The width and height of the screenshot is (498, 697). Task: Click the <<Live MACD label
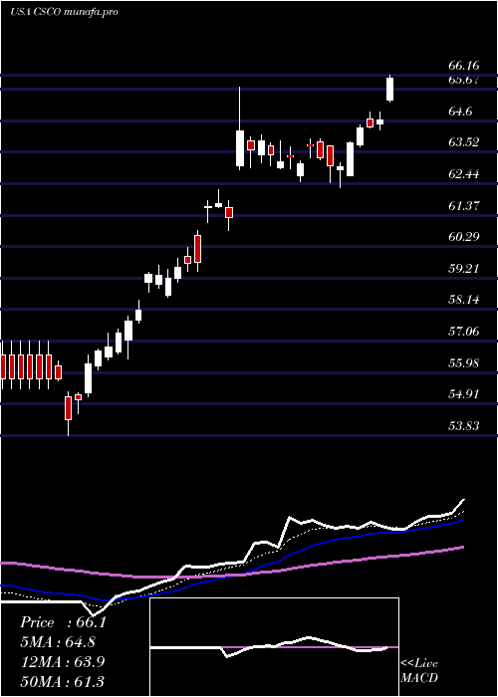[419, 670]
